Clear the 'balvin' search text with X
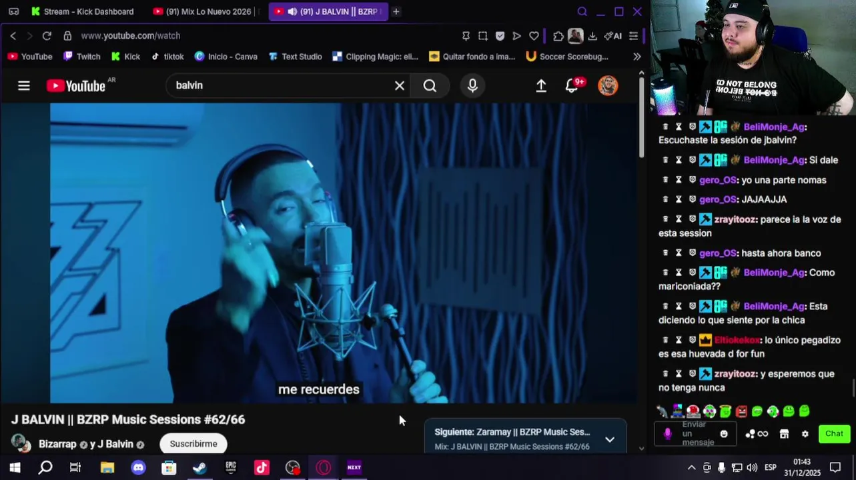This screenshot has height=480, width=856. pos(400,85)
